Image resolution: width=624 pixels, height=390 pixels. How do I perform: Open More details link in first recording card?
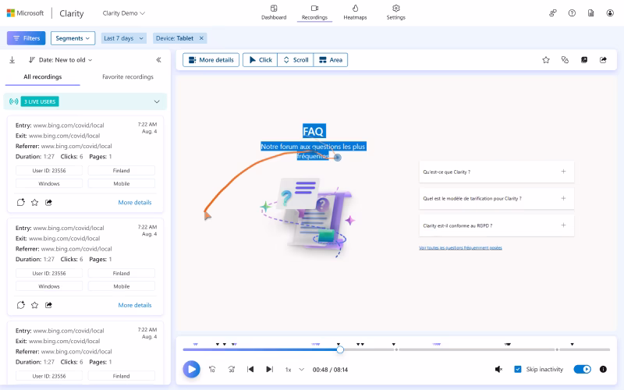[135, 202]
